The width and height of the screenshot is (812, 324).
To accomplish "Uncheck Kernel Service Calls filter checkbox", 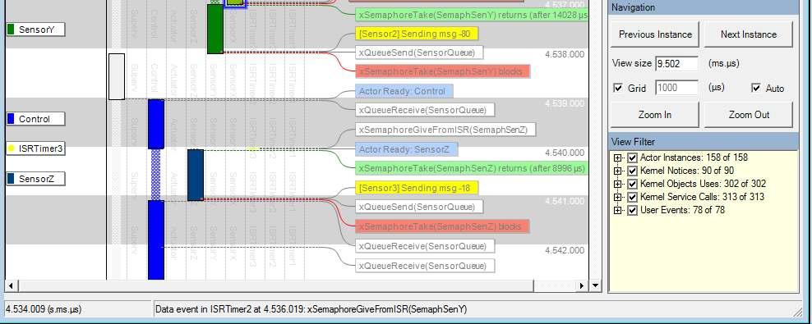I will pyautogui.click(x=632, y=197).
